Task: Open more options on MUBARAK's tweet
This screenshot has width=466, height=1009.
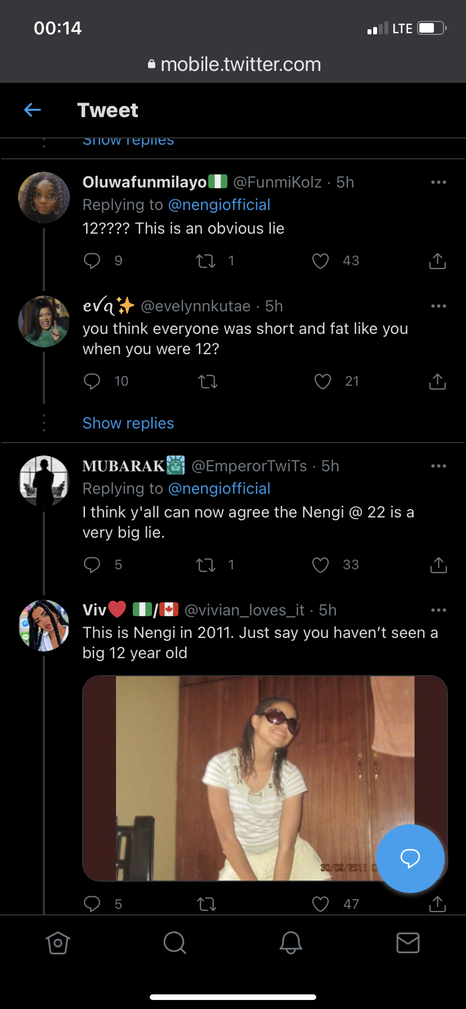Action: (438, 466)
